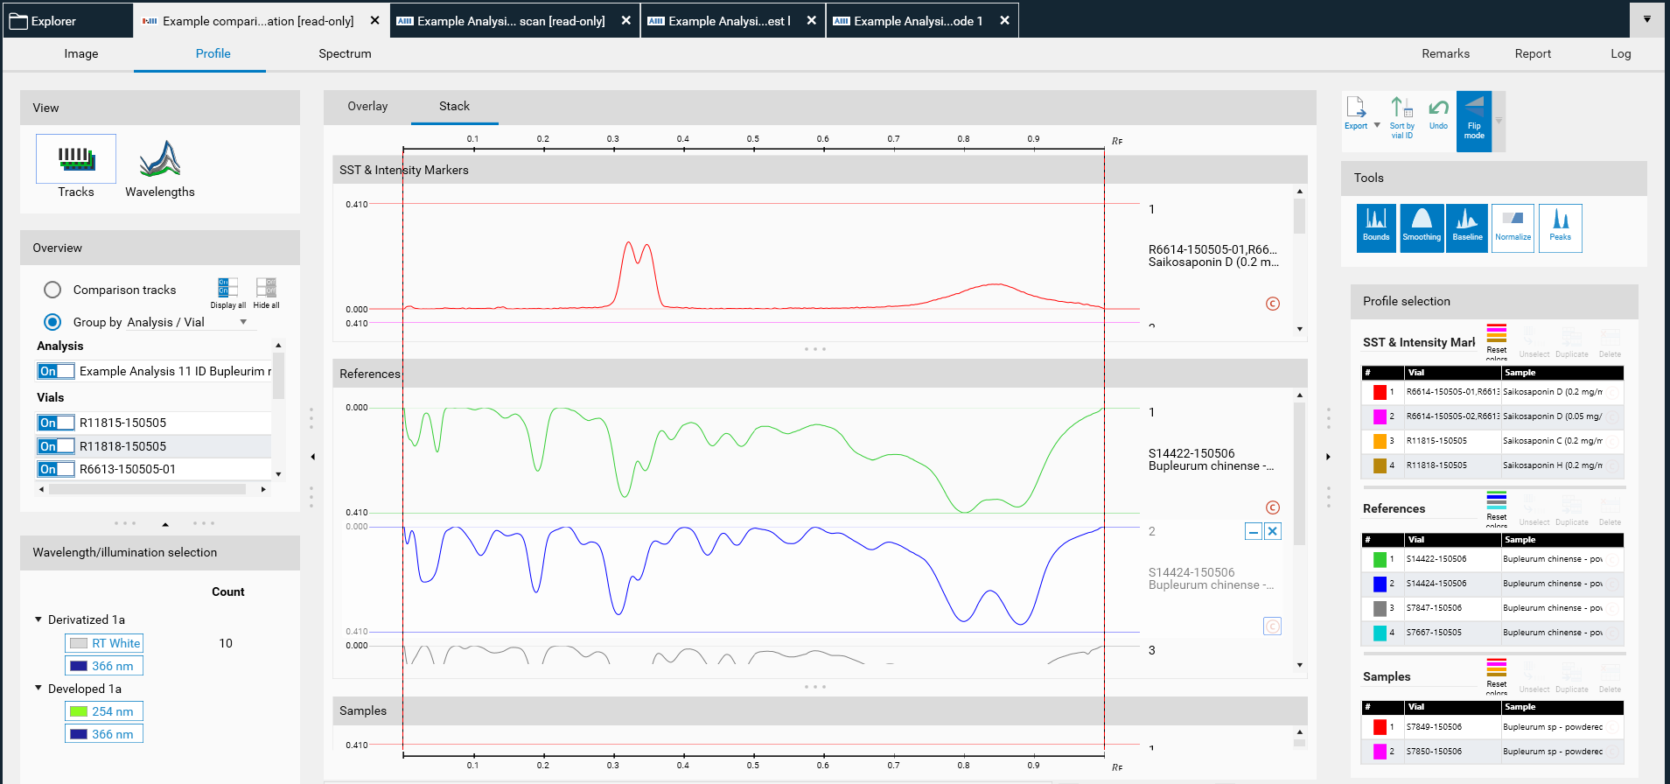This screenshot has height=784, width=1670.
Task: Click the Undo icon
Action: tap(1438, 115)
